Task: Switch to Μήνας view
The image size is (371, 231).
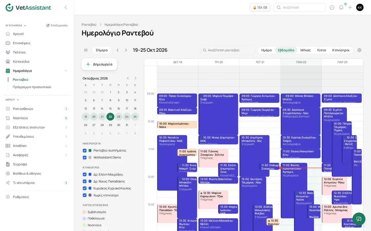Action: tap(305, 50)
